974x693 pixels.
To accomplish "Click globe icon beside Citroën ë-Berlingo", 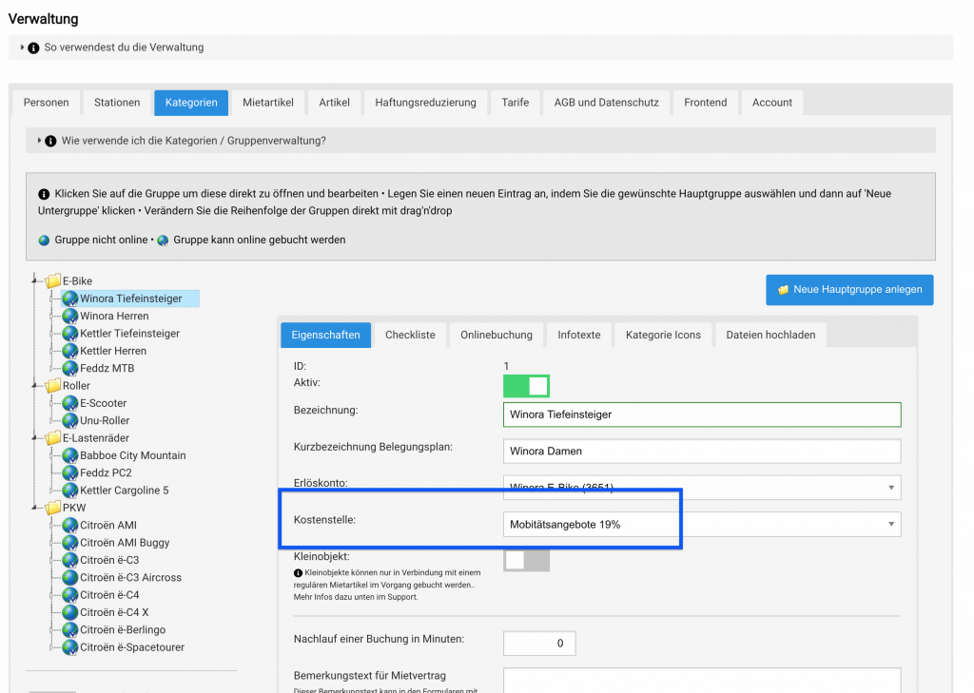I will [70, 629].
